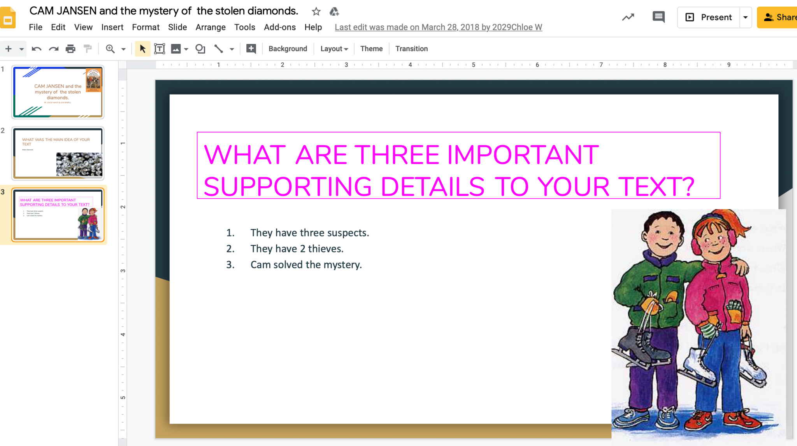797x446 pixels.
Task: Click 'They have 2 thieves.' list line
Action: [297, 248]
